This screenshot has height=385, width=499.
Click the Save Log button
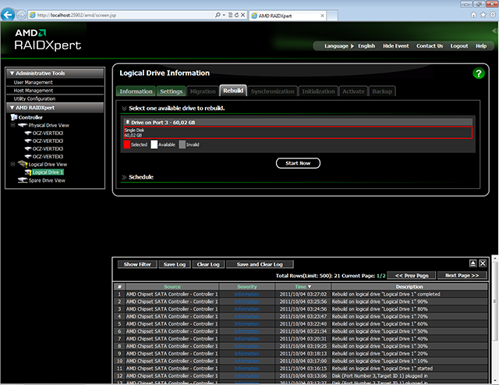pos(175,264)
